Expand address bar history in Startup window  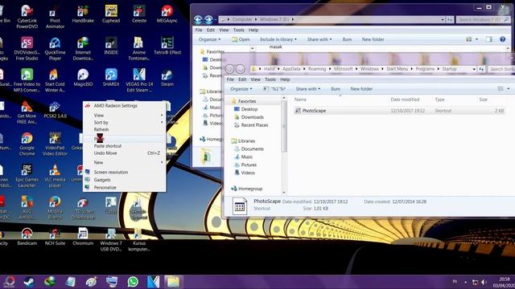(474, 69)
